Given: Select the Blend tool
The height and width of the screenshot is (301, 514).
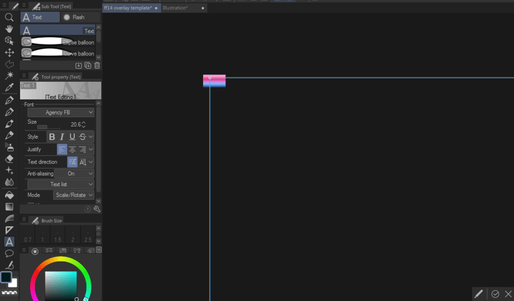Looking at the screenshot, I should point(9,182).
